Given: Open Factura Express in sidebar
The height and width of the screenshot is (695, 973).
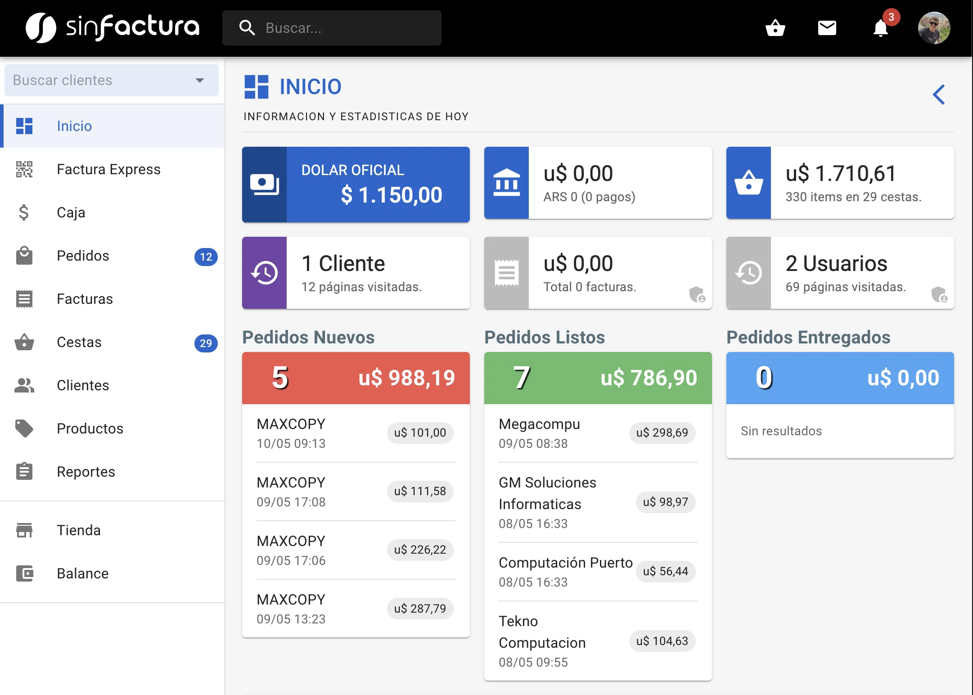Looking at the screenshot, I should [x=108, y=169].
